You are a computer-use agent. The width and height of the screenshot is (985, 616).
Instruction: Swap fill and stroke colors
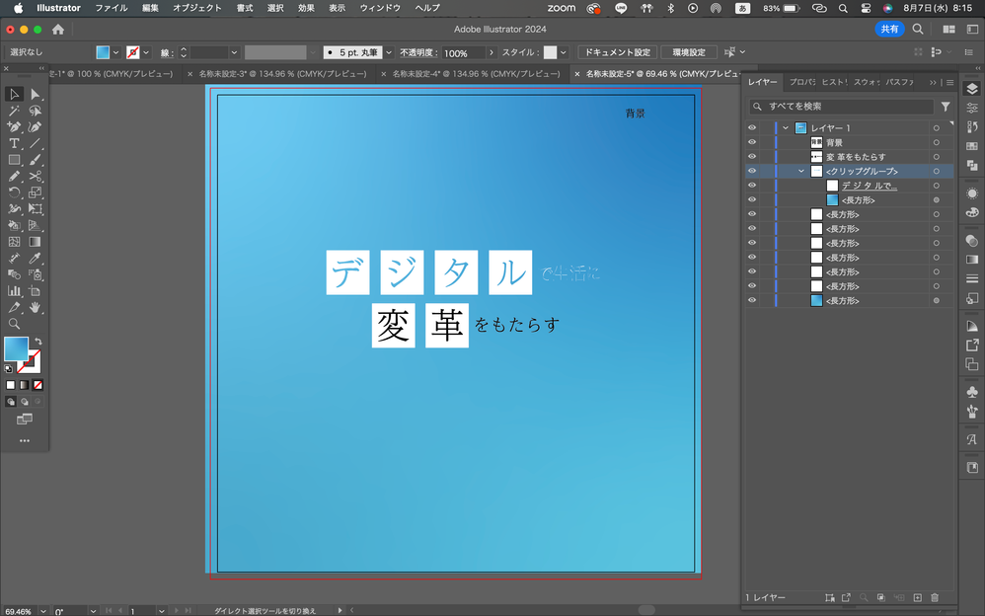38,342
